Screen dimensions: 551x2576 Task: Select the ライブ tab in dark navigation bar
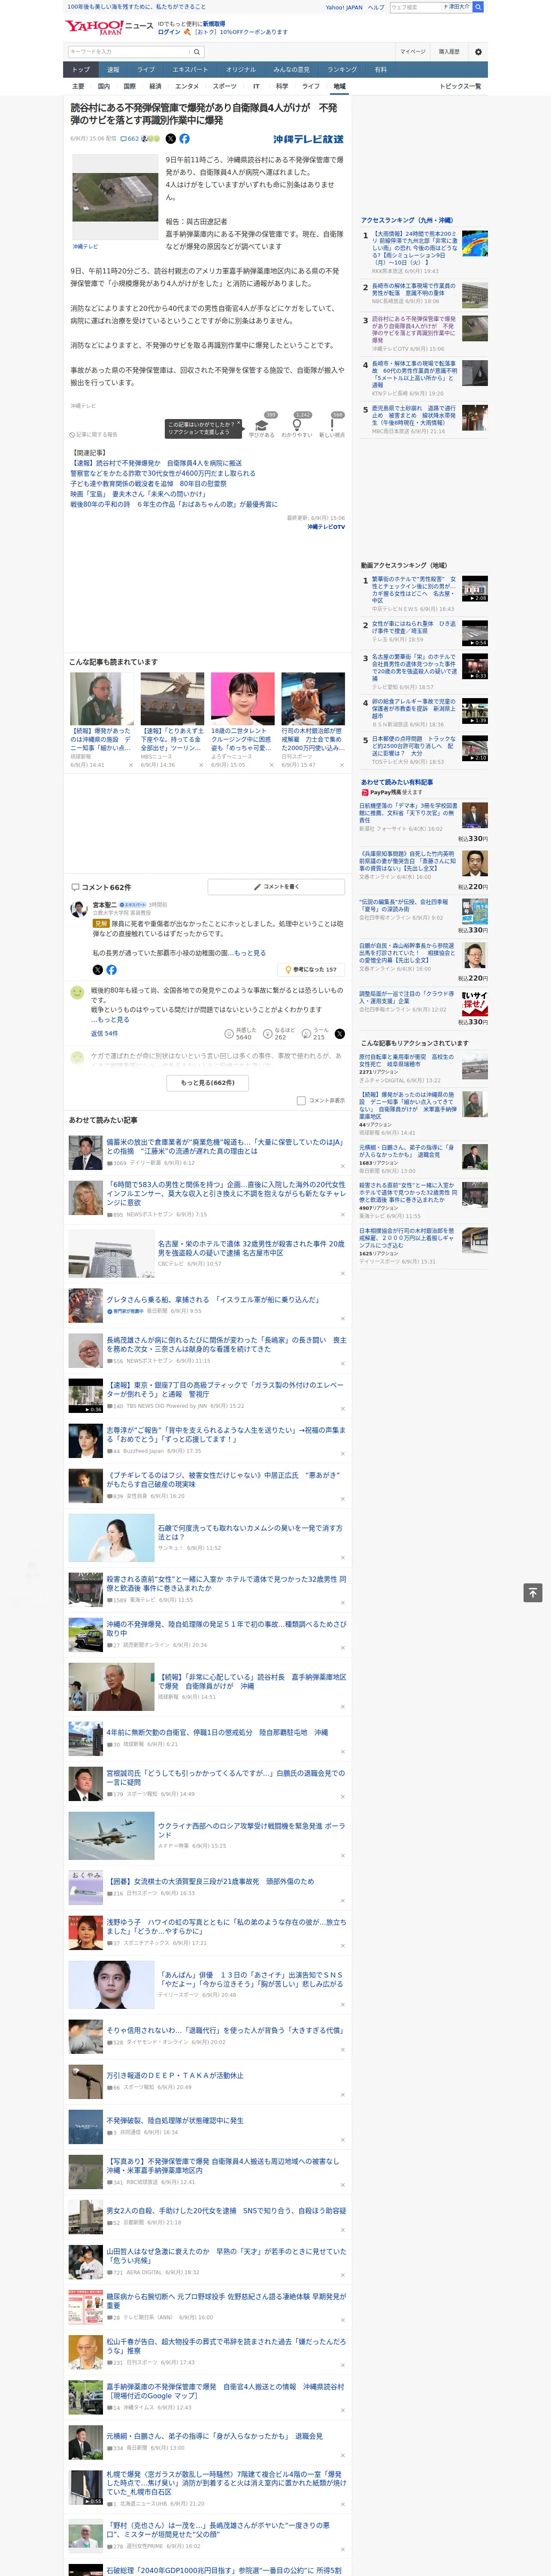(x=146, y=70)
